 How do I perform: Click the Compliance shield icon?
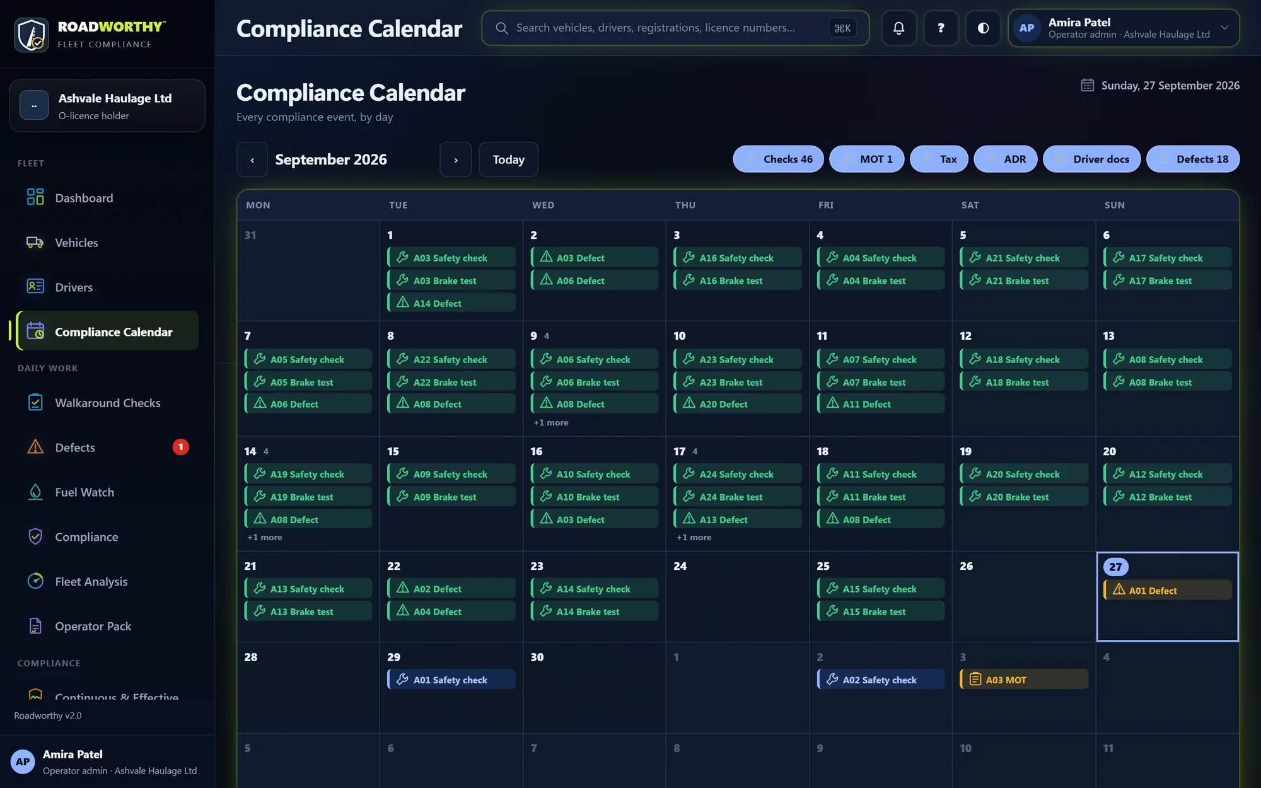coord(35,536)
